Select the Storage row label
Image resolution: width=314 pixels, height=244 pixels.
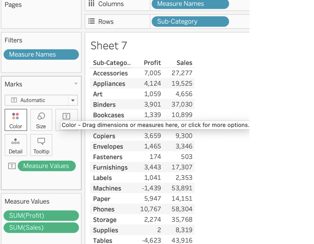pos(105,220)
